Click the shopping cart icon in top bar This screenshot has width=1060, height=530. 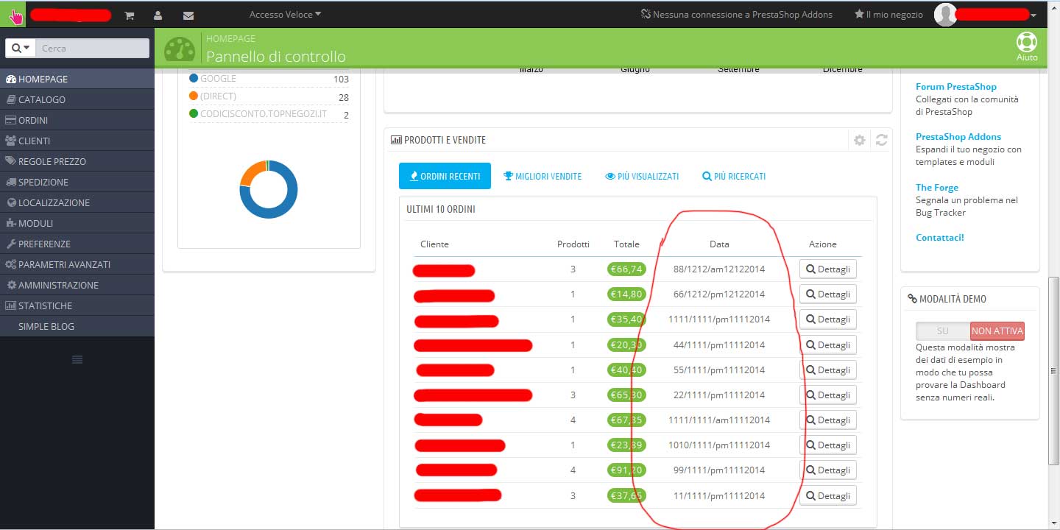pos(130,15)
